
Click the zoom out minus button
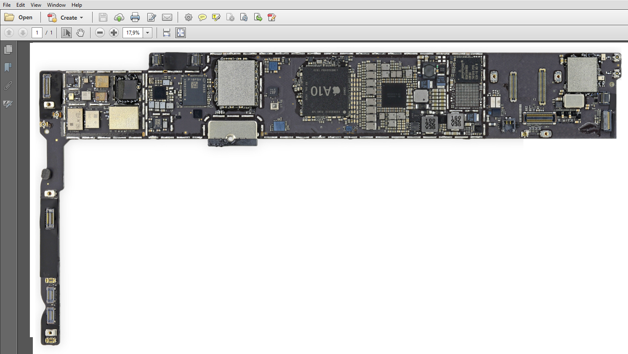[x=100, y=33]
